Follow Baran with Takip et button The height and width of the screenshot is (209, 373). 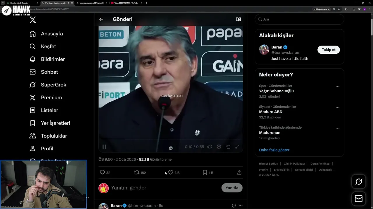point(328,50)
